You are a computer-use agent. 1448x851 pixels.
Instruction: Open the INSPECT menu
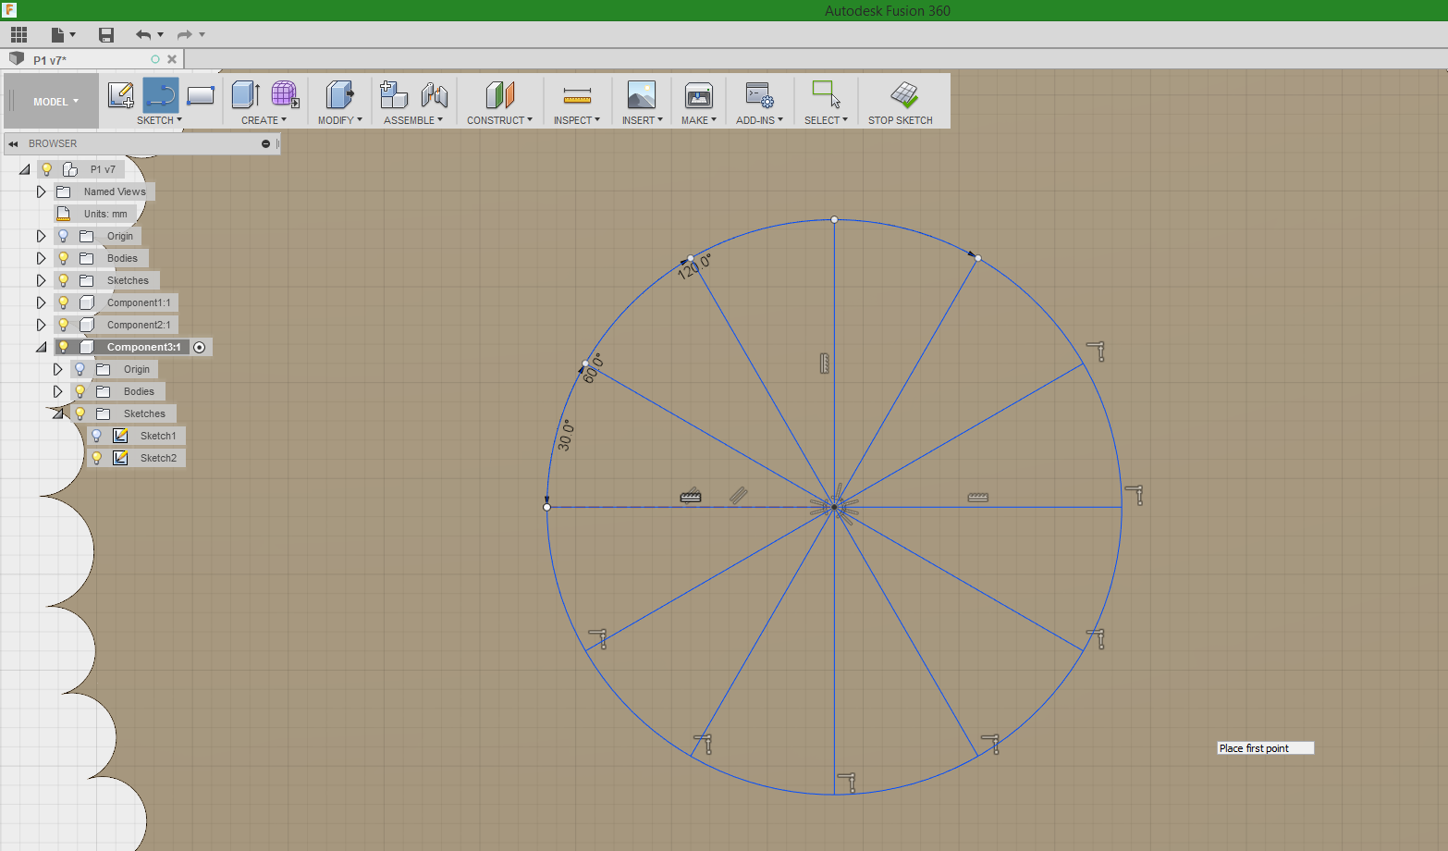coord(577,120)
